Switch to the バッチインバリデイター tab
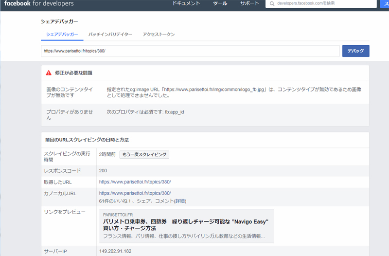Screen dimensions: 389x256 pos(110,34)
